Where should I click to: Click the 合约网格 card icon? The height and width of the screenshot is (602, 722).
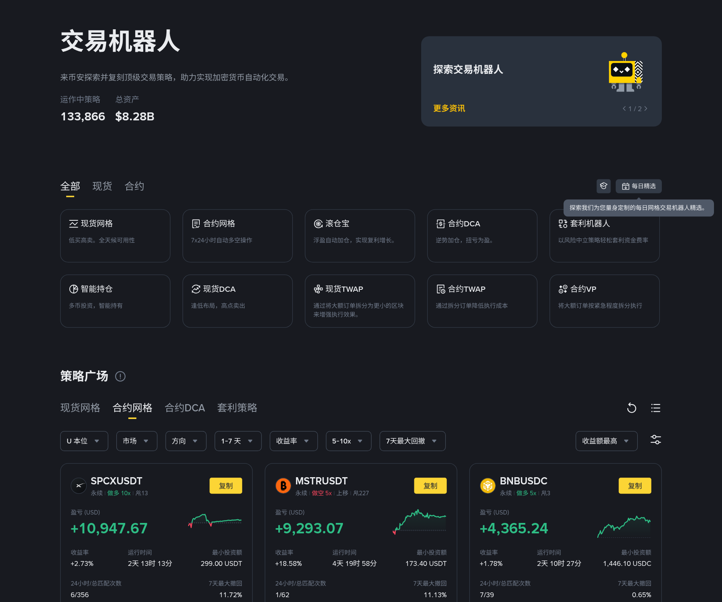(196, 224)
